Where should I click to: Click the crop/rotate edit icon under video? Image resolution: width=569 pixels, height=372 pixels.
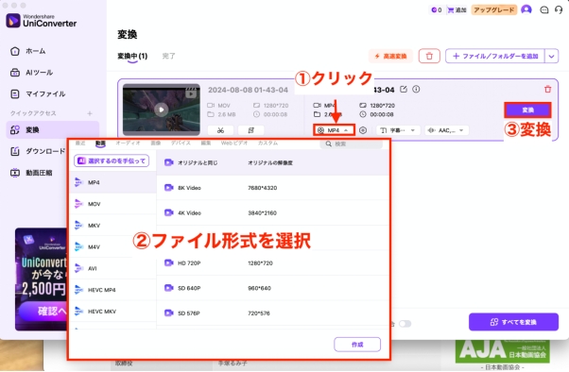click(251, 130)
